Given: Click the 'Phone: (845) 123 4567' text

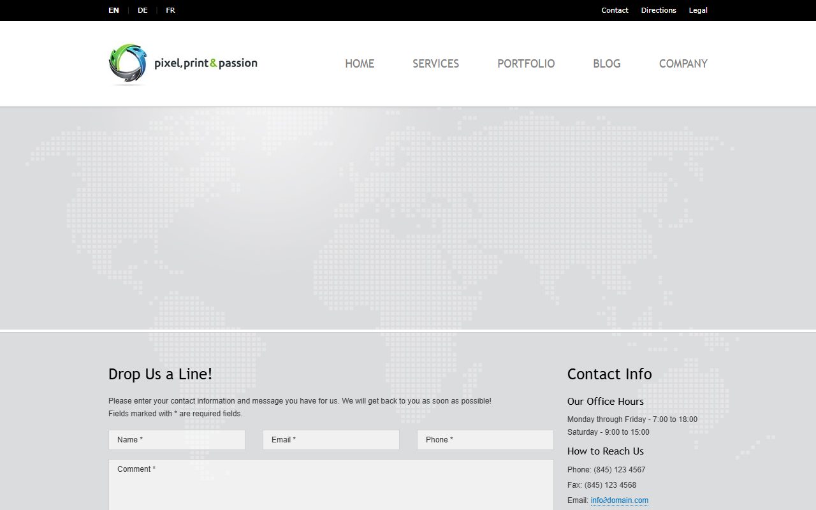Looking at the screenshot, I should tap(606, 470).
